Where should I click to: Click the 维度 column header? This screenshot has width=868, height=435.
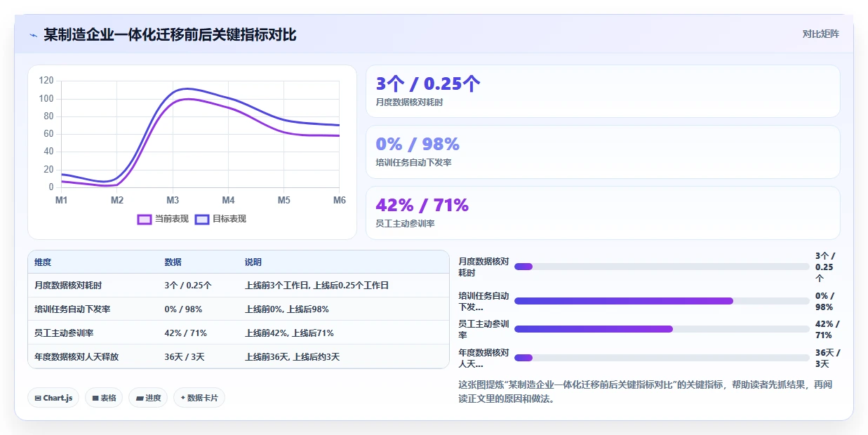click(x=43, y=262)
